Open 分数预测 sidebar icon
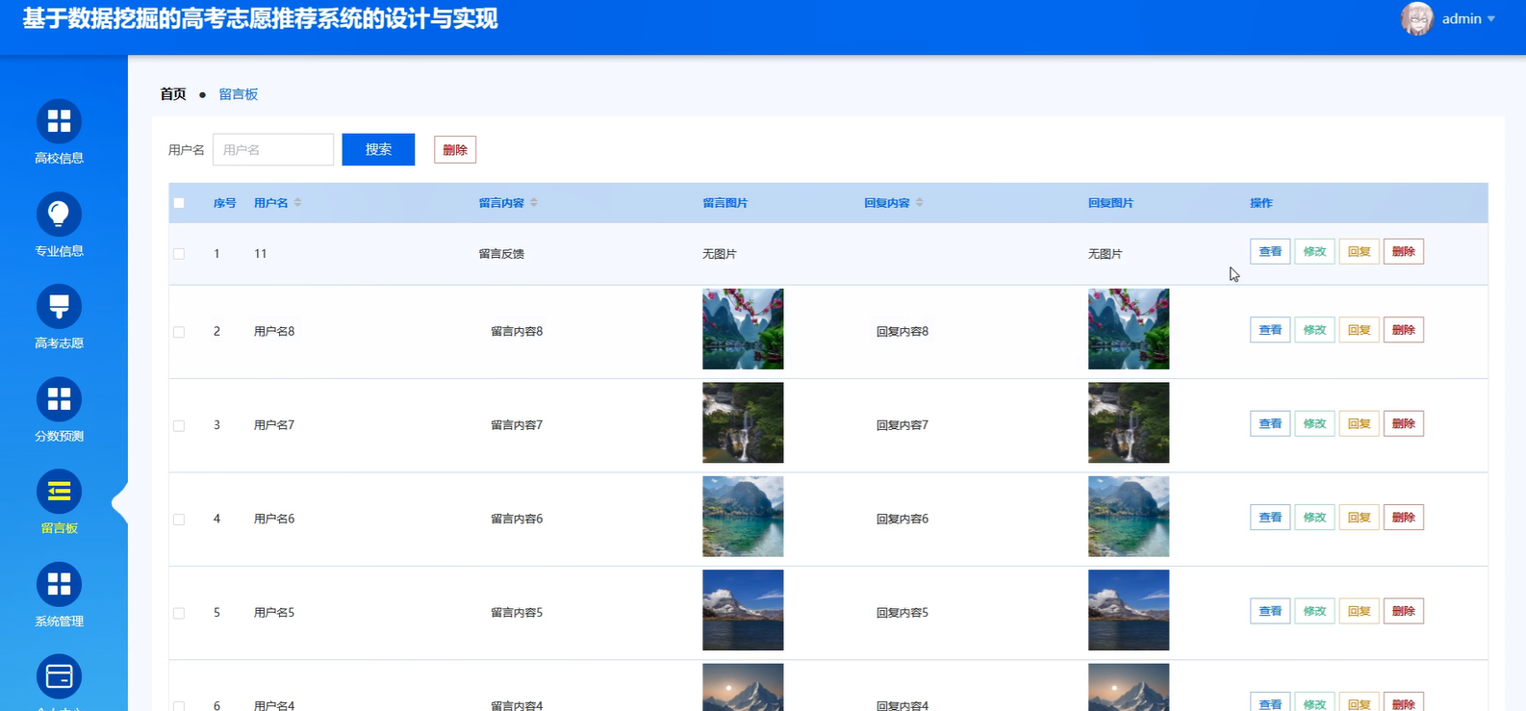The height and width of the screenshot is (711, 1526). click(x=59, y=399)
